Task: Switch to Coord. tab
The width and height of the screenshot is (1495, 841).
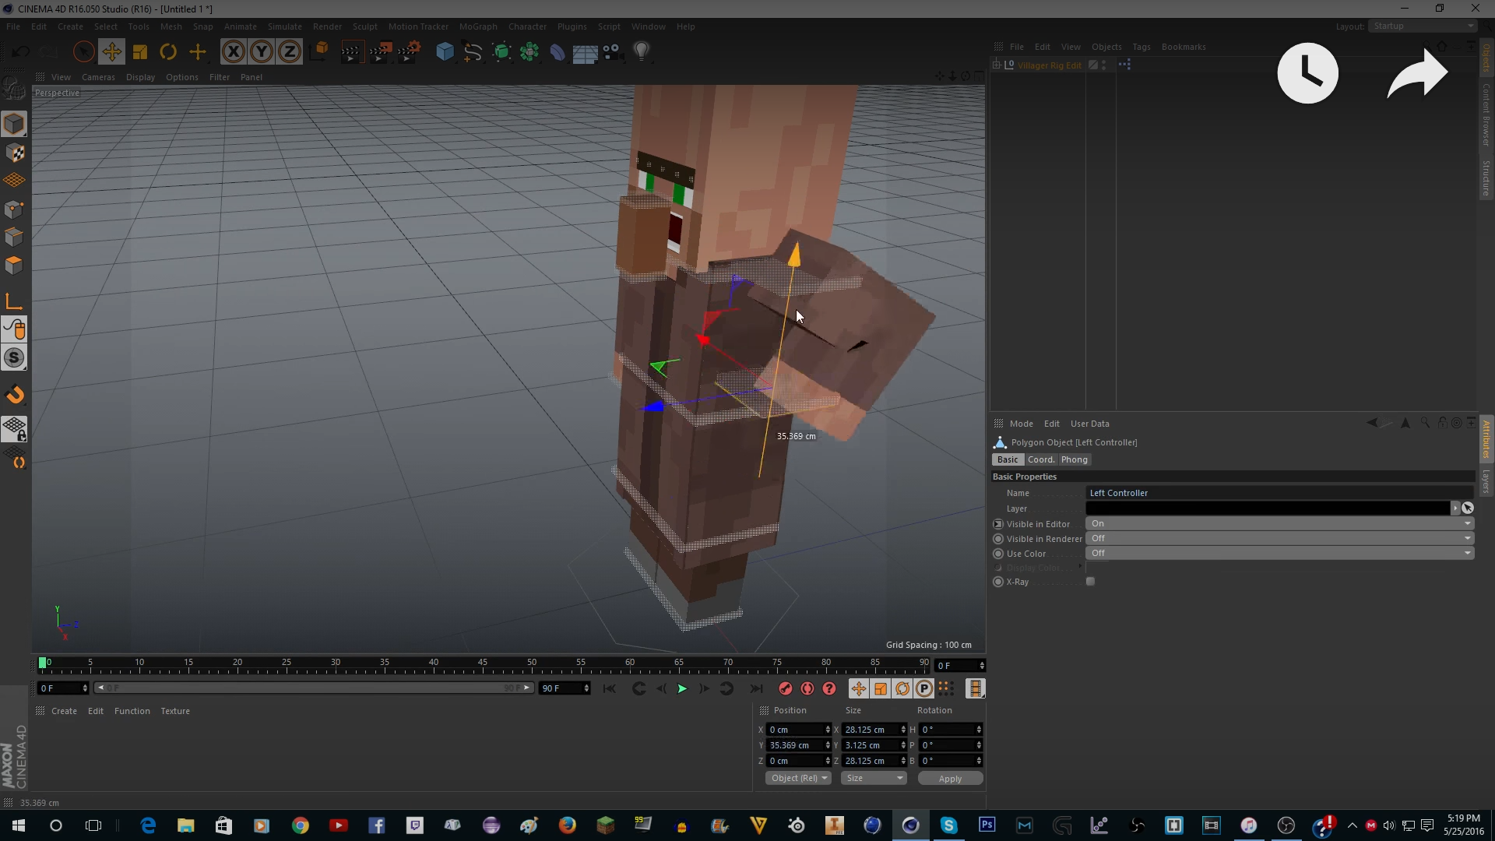Action: 1040,460
